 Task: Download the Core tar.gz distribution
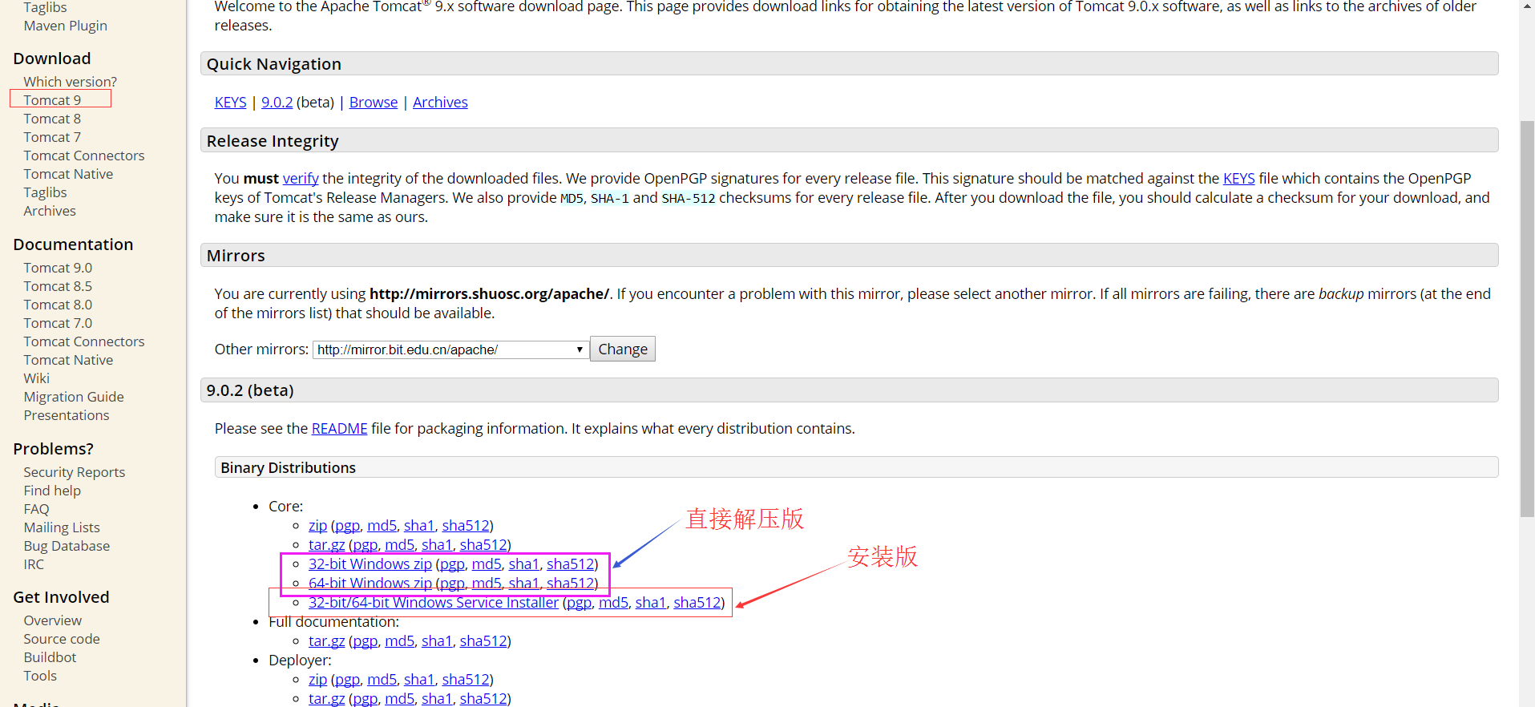coord(326,545)
